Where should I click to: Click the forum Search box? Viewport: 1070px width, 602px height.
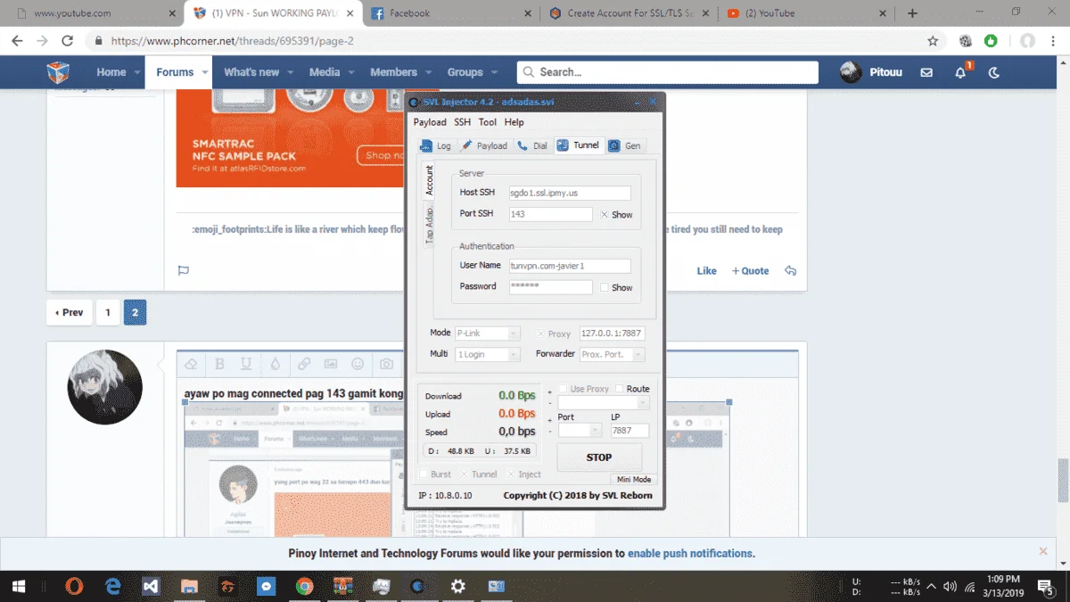668,72
